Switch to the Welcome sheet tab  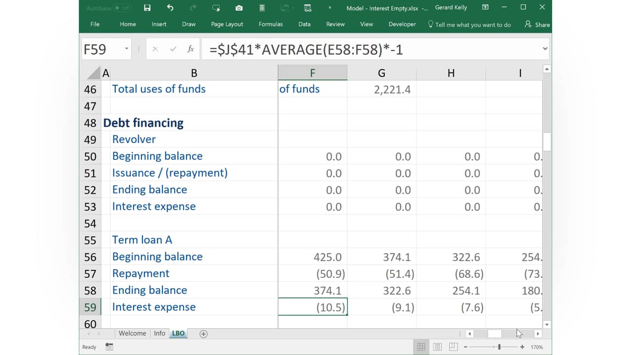(133, 333)
